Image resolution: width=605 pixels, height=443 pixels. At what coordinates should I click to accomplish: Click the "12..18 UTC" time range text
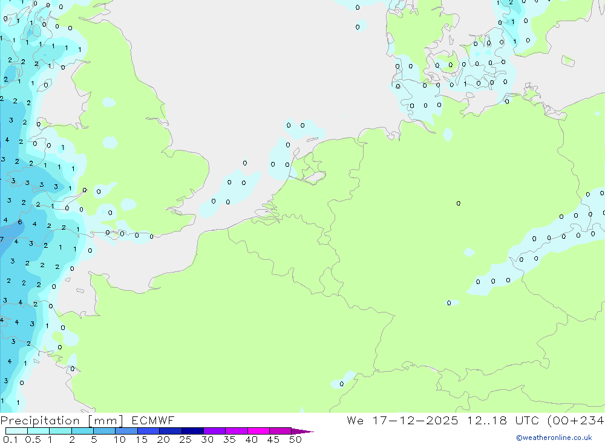coord(498,421)
